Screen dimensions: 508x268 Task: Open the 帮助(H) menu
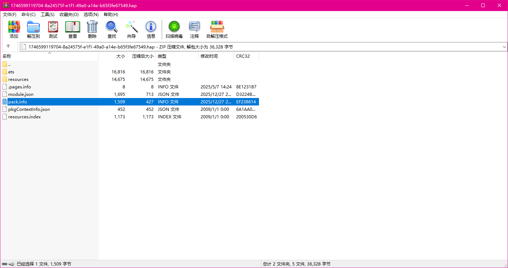[111, 14]
